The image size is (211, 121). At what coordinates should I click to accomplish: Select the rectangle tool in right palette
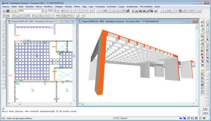pos(207,32)
